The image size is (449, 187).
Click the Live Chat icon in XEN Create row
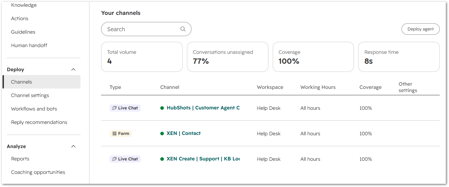[x=115, y=159]
